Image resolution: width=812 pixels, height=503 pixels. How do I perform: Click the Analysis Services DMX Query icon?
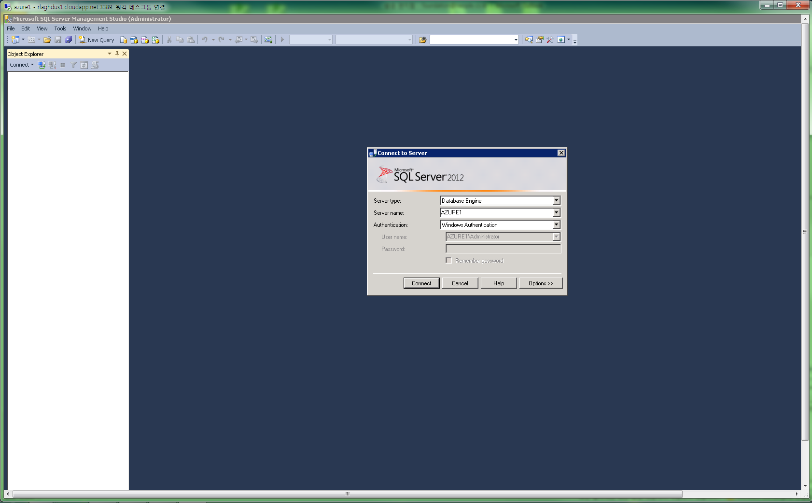coord(145,40)
